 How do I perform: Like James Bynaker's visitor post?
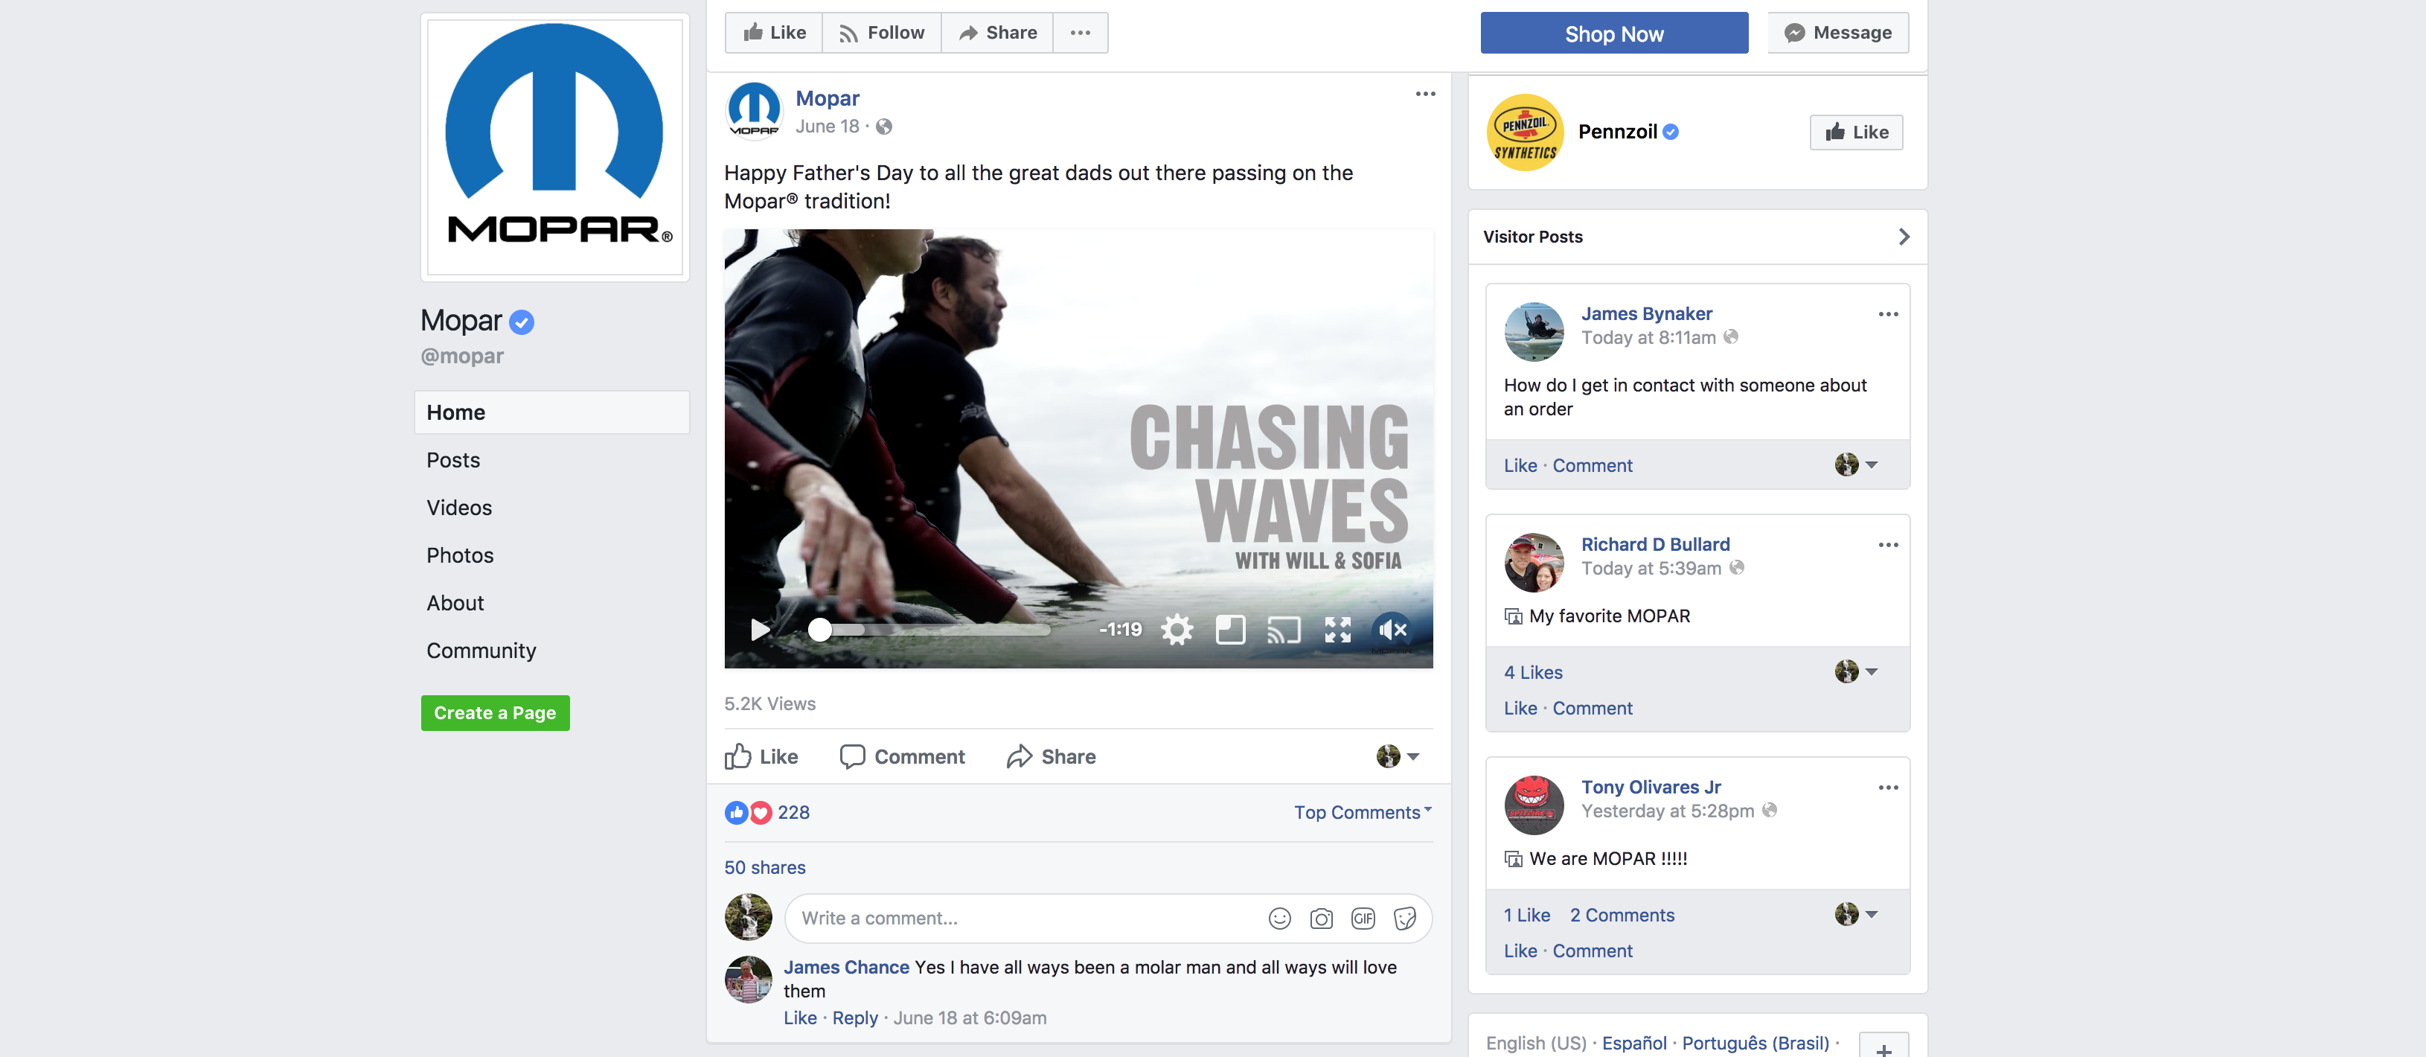1520,465
